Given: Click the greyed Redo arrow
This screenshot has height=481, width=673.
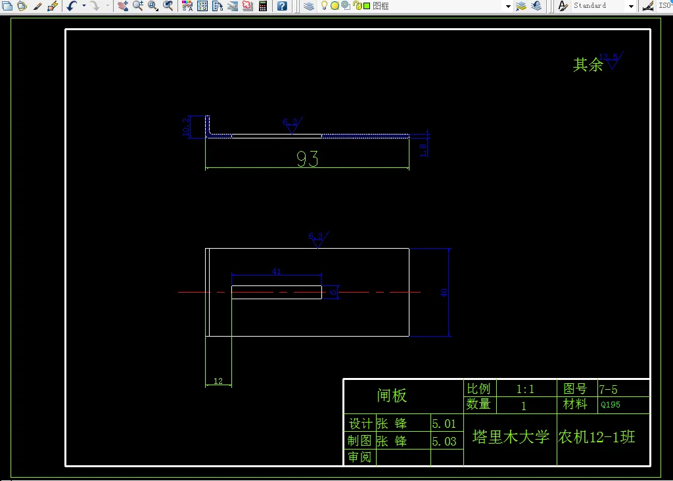Looking at the screenshot, I should pyautogui.click(x=95, y=6).
